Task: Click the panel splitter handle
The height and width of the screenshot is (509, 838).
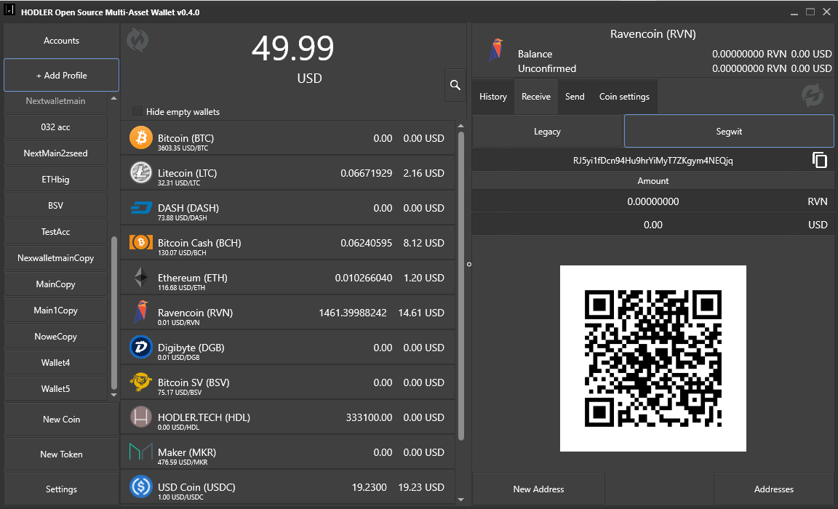Action: point(469,265)
